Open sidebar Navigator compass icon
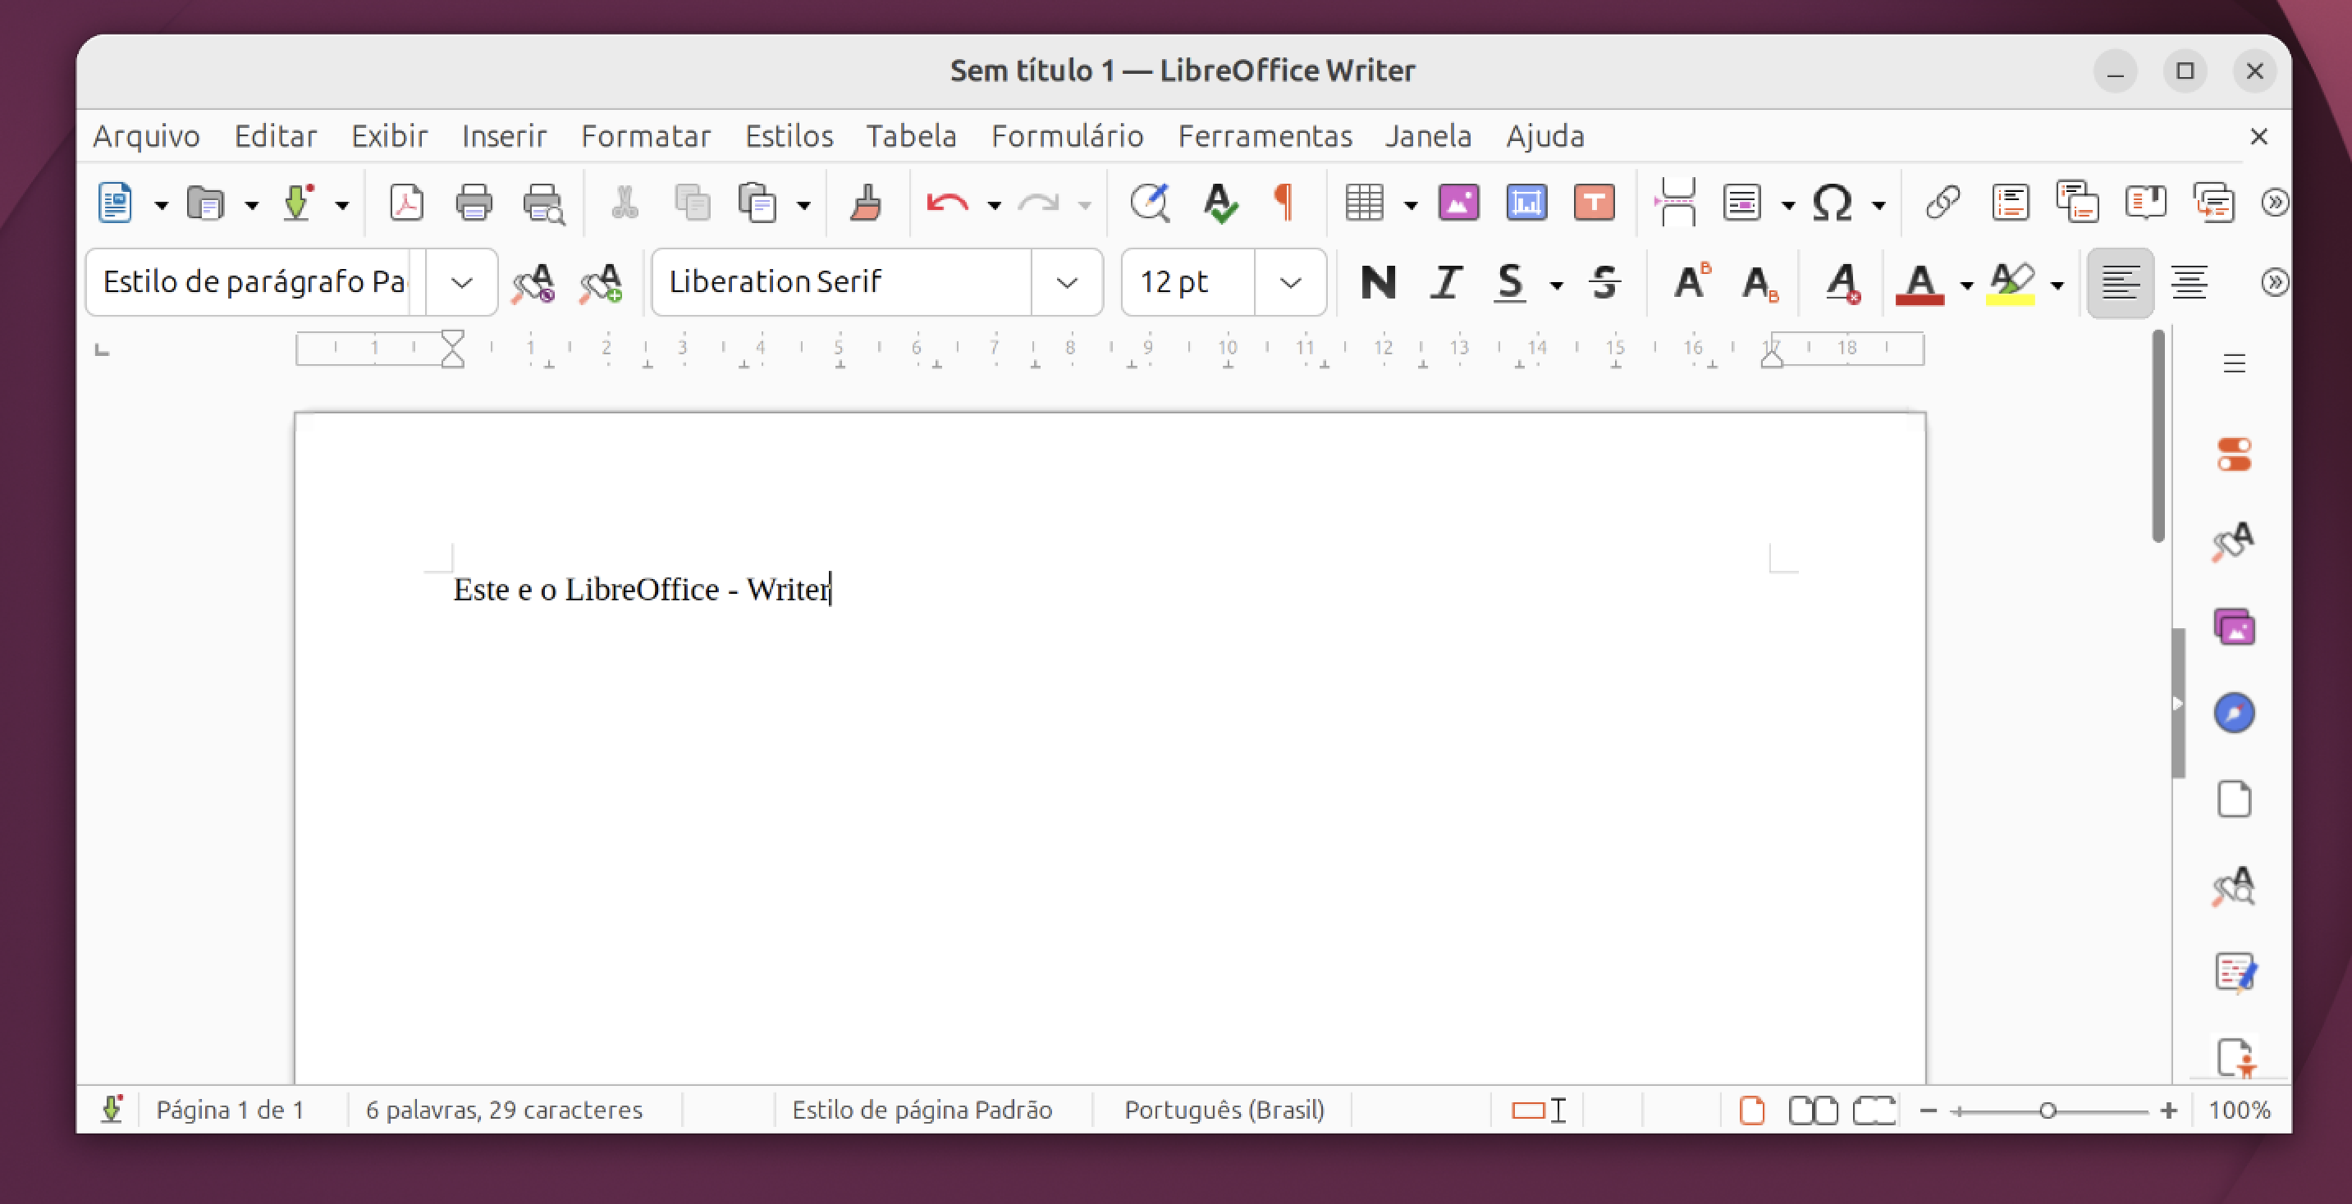2352x1204 pixels. (x=2234, y=713)
